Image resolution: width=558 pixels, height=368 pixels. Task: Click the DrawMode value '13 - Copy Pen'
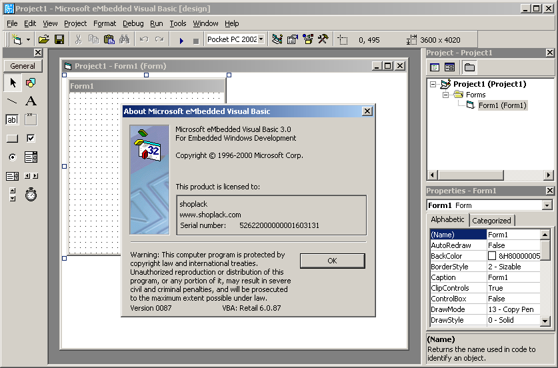click(x=511, y=309)
